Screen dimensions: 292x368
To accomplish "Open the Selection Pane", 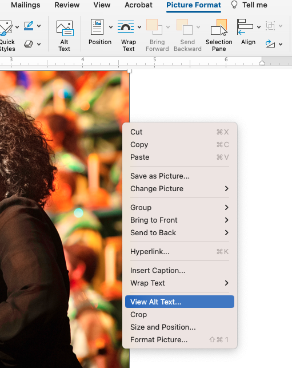I will (x=219, y=35).
